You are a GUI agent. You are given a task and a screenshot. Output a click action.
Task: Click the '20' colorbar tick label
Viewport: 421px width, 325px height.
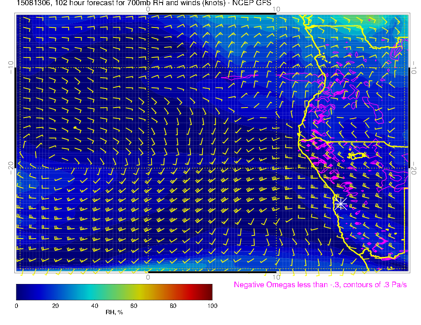pos(55,306)
